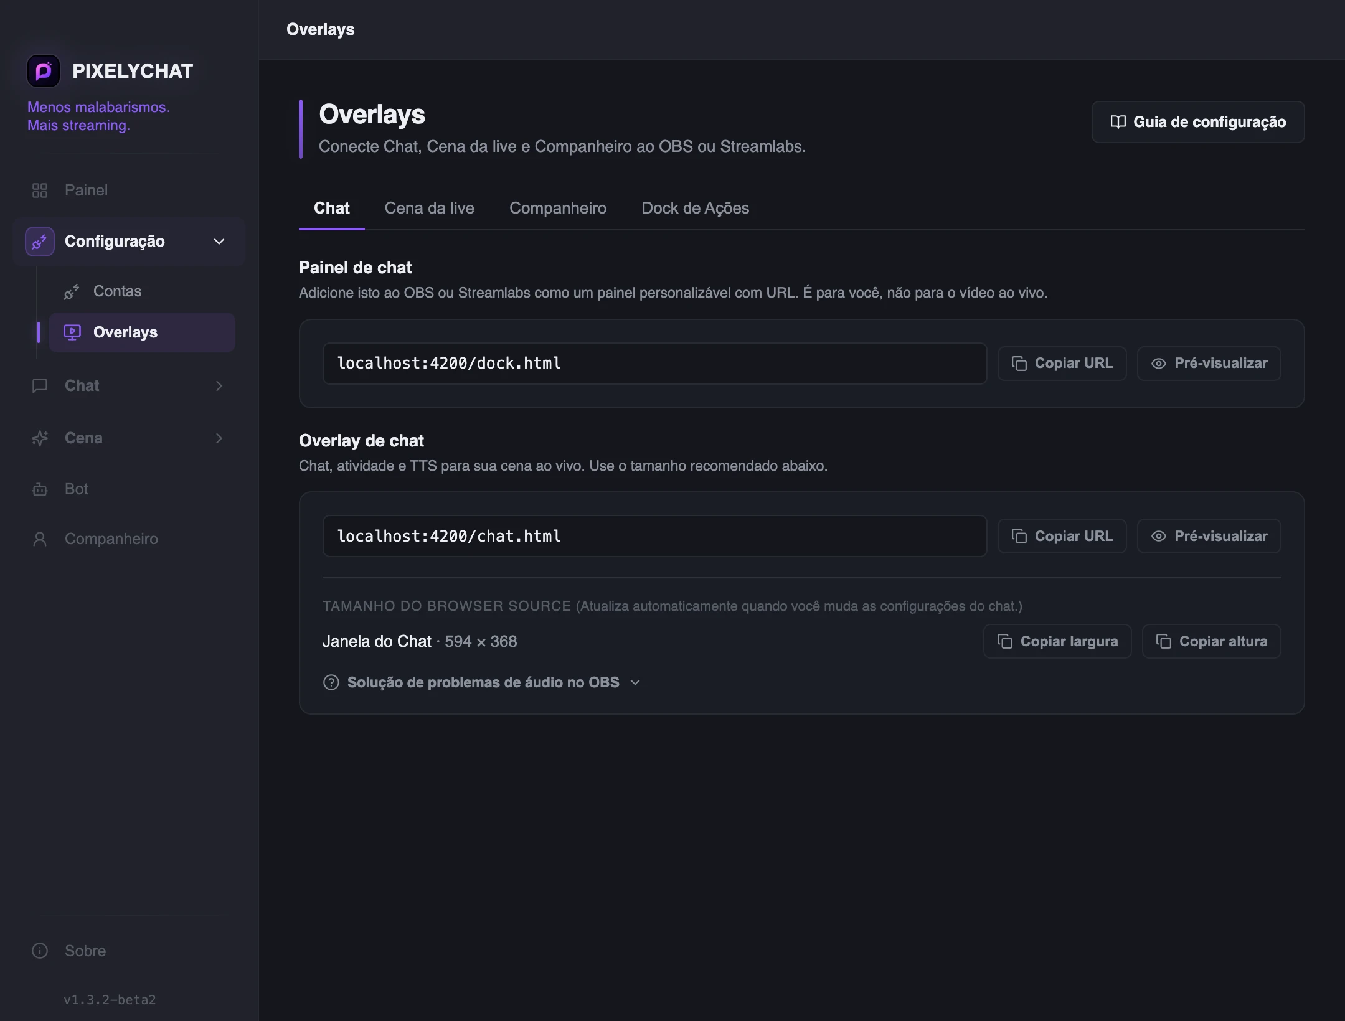1345x1021 pixels.
Task: Copy the dock.html URL button label
Action: tap(1074, 364)
